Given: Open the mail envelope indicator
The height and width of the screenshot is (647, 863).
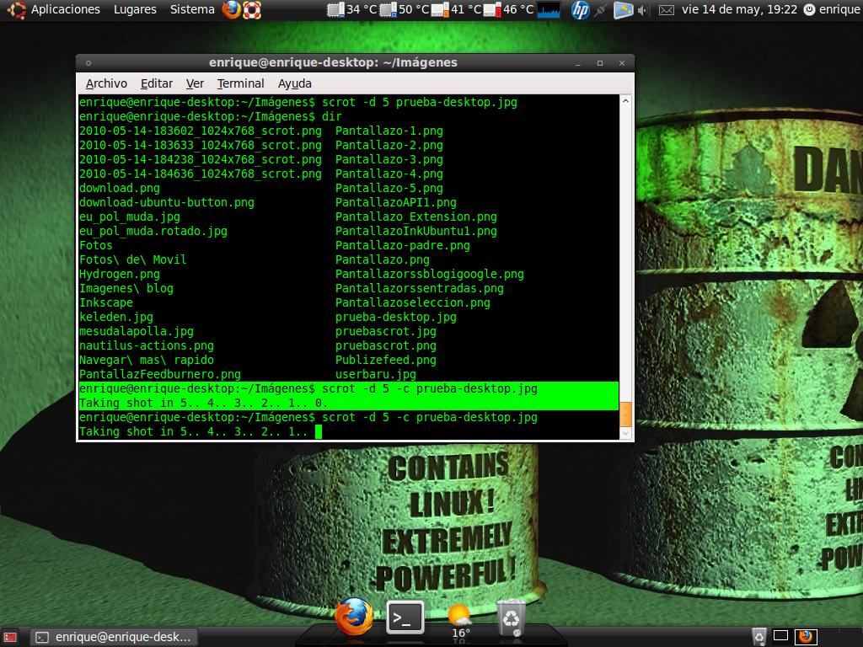Looking at the screenshot, I should click(667, 10).
